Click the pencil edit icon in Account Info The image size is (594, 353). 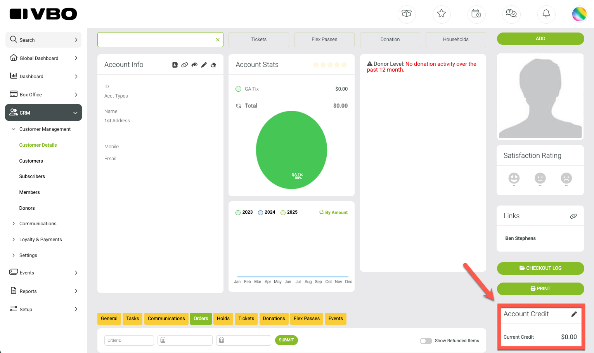(x=204, y=65)
